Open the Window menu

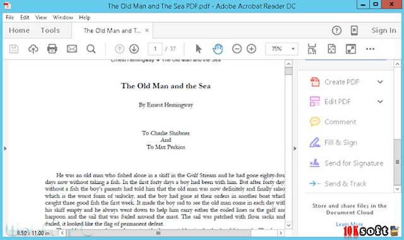63,18
